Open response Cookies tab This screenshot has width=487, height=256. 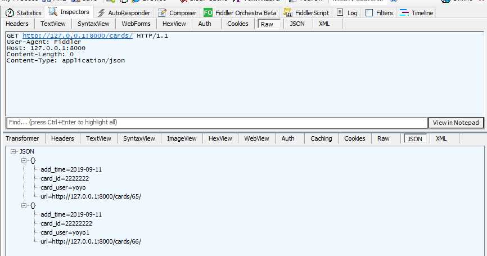[x=355, y=138]
